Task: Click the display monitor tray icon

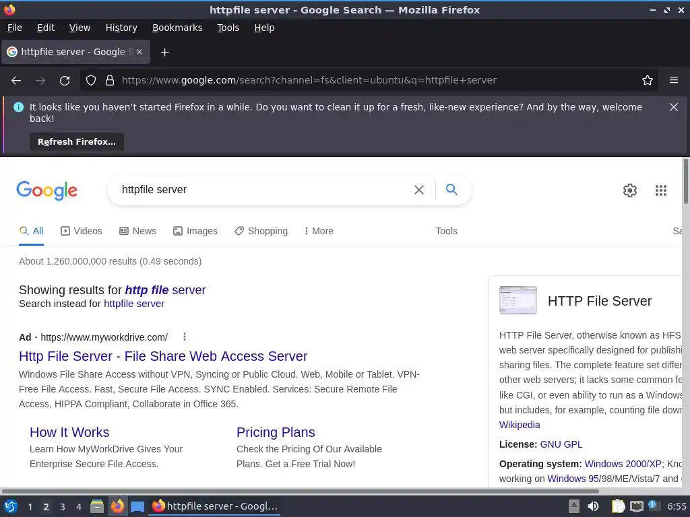Action: 636,506
